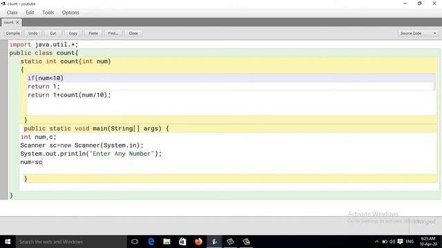Viewport: 442px width, 248px height.
Task: Click the Find... button
Action: pyautogui.click(x=113, y=33)
